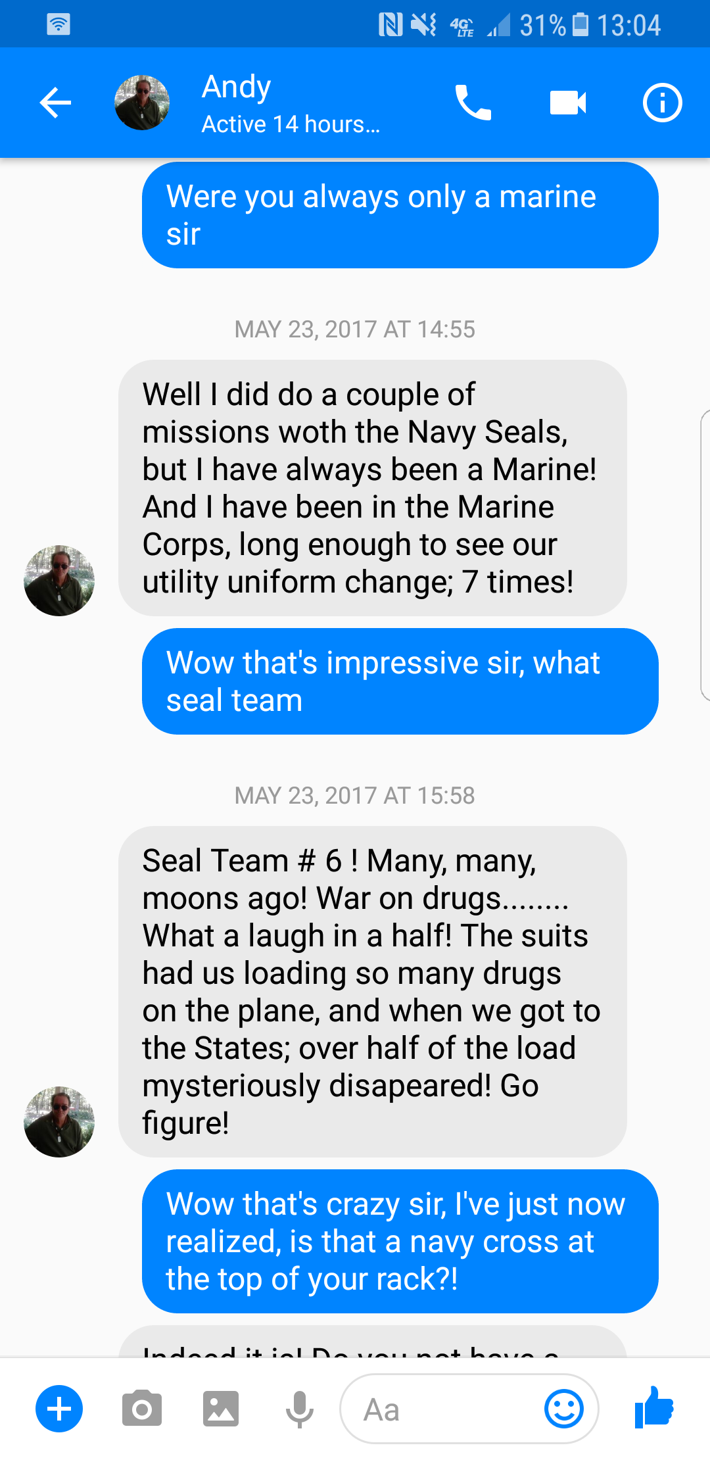Image resolution: width=710 pixels, height=1460 pixels.
Task: Tap avatar beside the Seal Team message
Action: pos(59,1121)
